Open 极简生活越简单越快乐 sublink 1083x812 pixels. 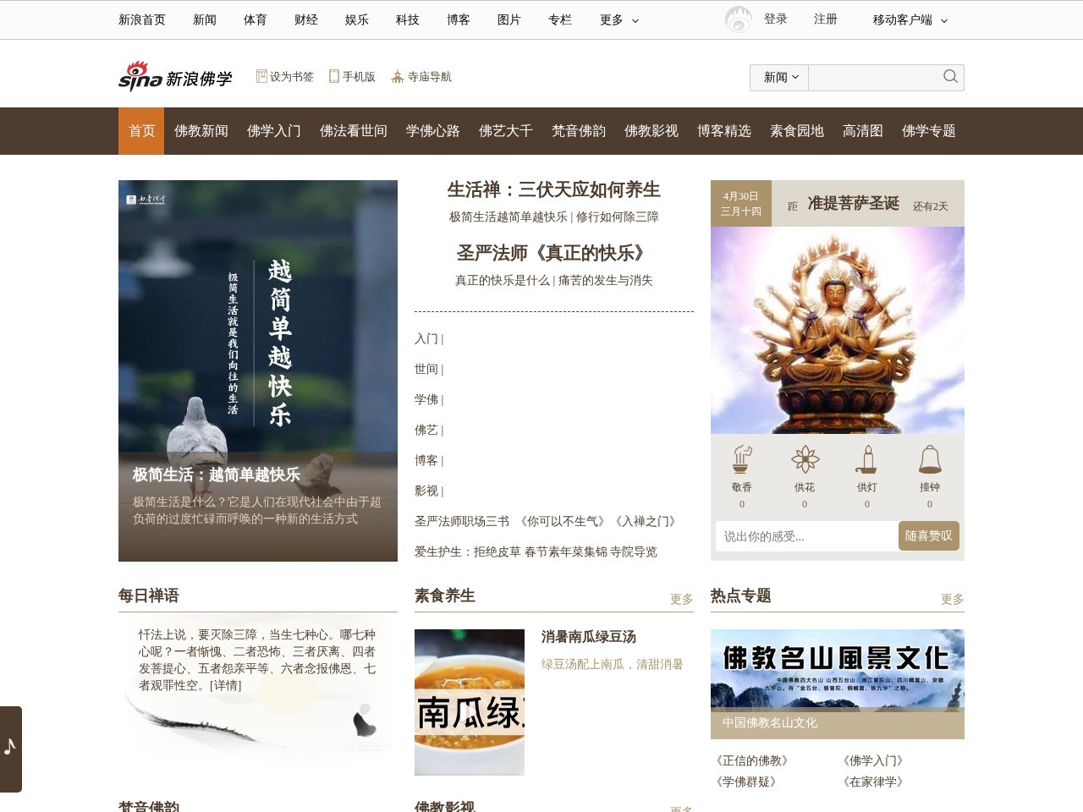click(509, 217)
